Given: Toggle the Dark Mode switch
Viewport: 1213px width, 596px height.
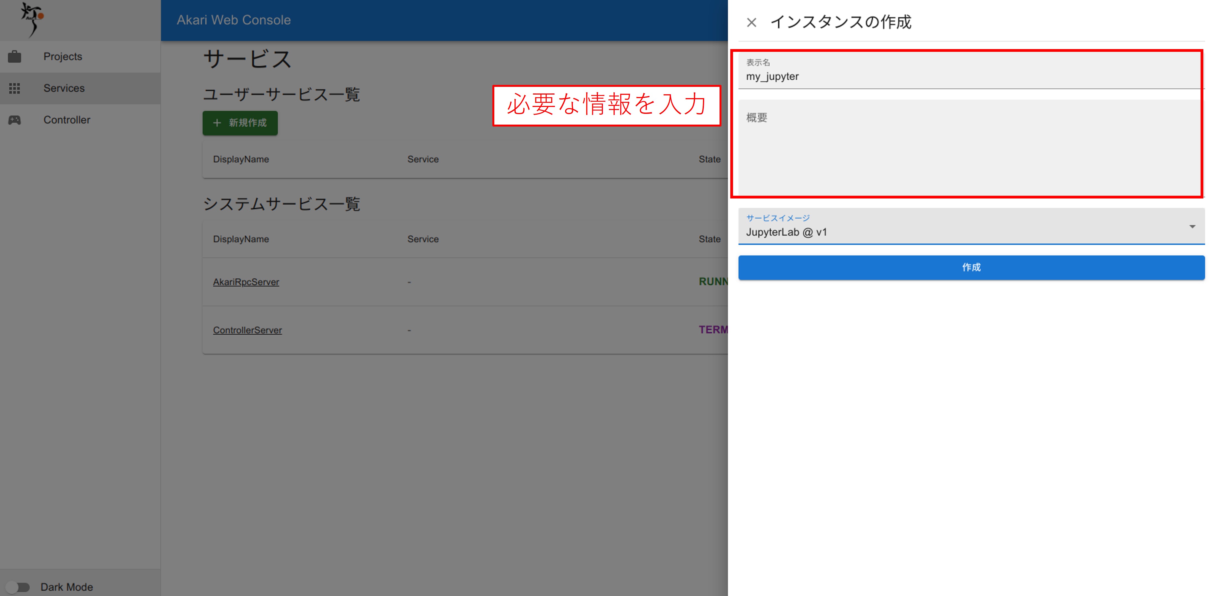Looking at the screenshot, I should (x=18, y=587).
